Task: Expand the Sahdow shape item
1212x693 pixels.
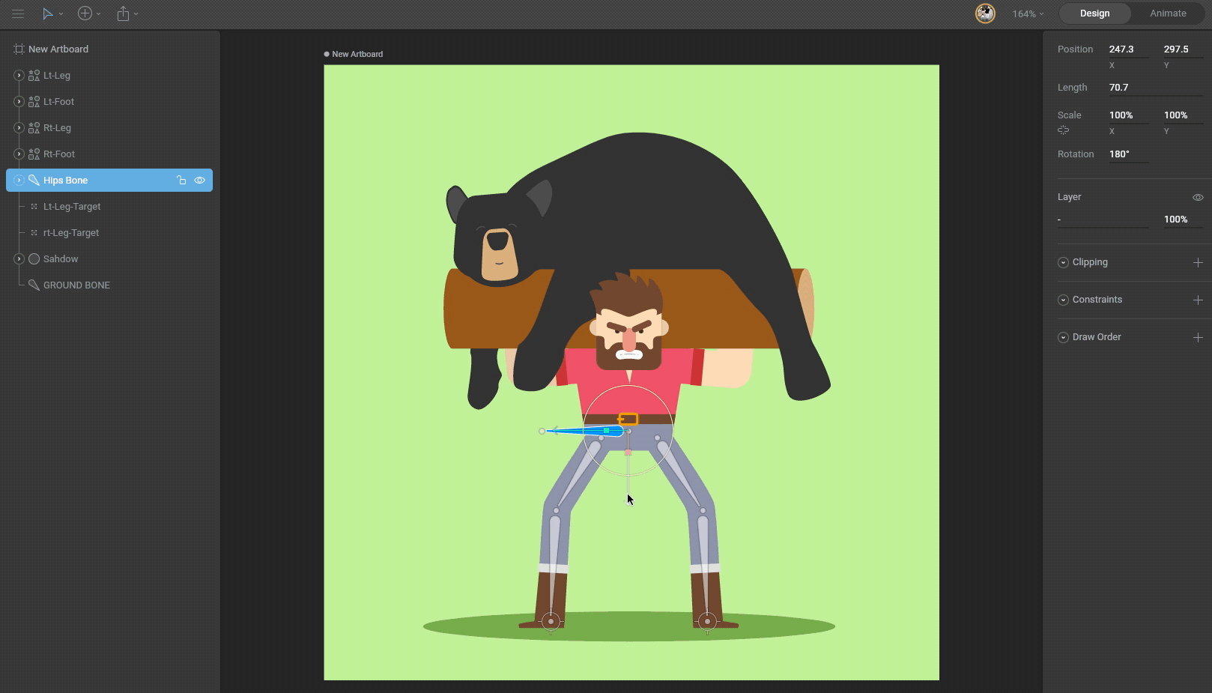Action: pyautogui.click(x=19, y=259)
